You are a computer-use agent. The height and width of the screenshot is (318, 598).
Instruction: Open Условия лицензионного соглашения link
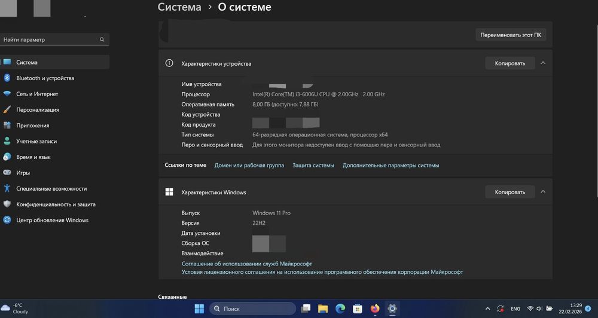(x=322, y=272)
